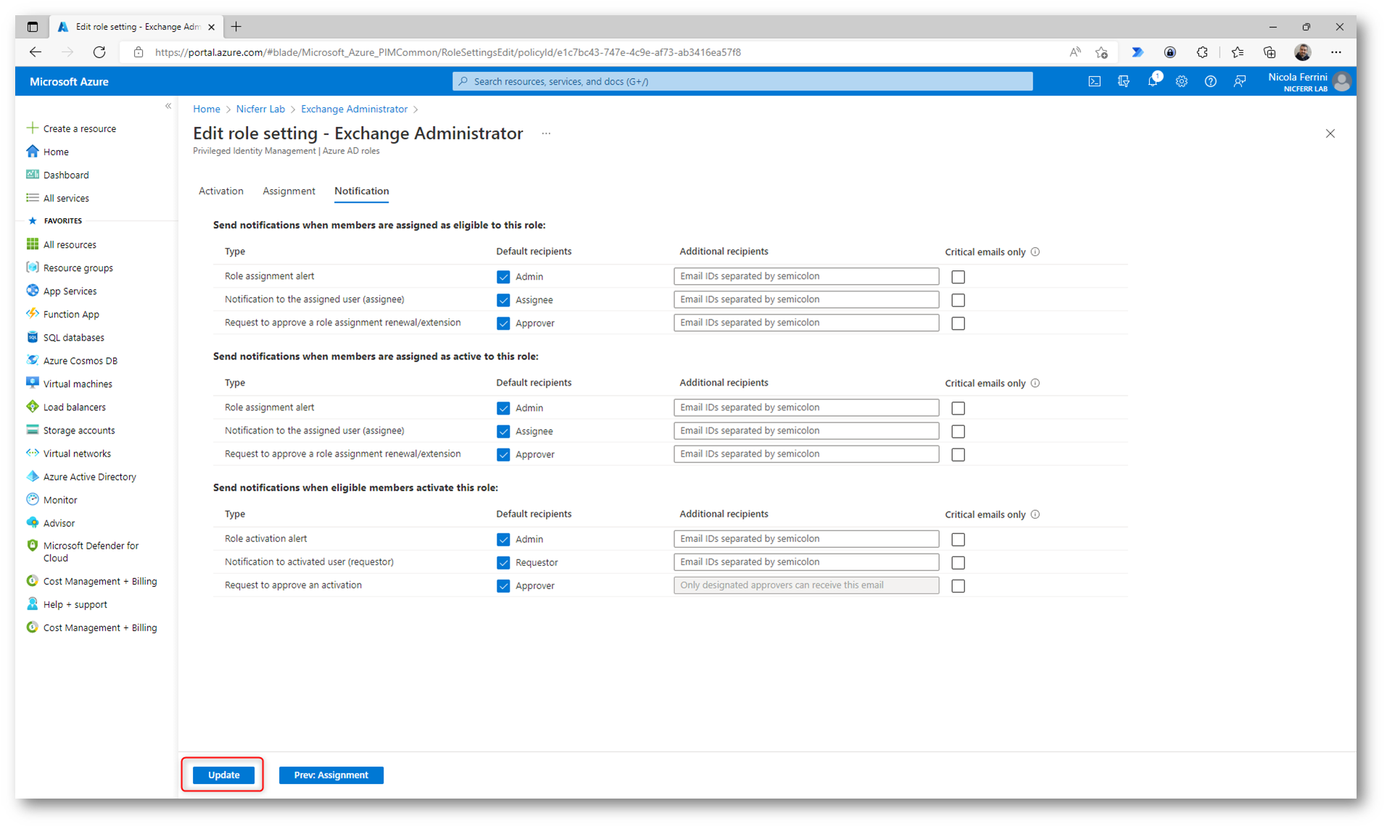Switch to the Assignment tab
This screenshot has height=829, width=1387.
(289, 191)
